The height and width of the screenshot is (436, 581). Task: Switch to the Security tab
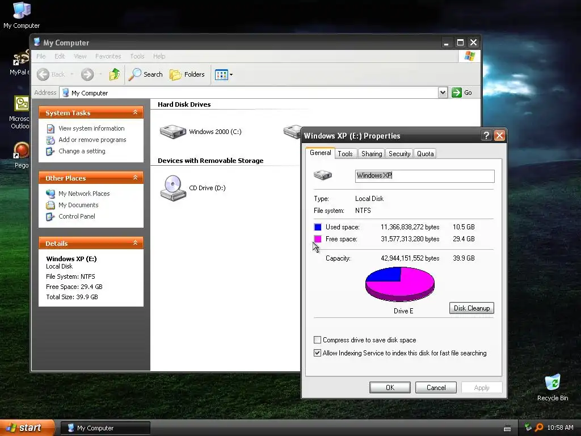(x=399, y=153)
